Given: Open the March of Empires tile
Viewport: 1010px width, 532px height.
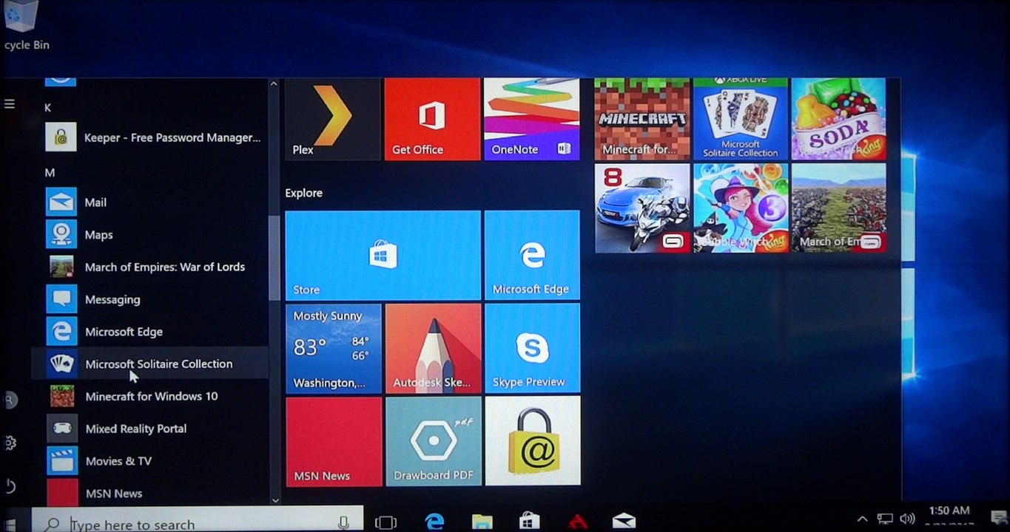Looking at the screenshot, I should (x=838, y=208).
